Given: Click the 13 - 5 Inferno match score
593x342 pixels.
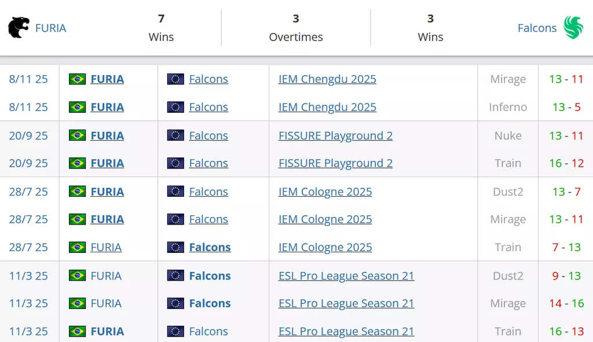Looking at the screenshot, I should pyautogui.click(x=566, y=107).
